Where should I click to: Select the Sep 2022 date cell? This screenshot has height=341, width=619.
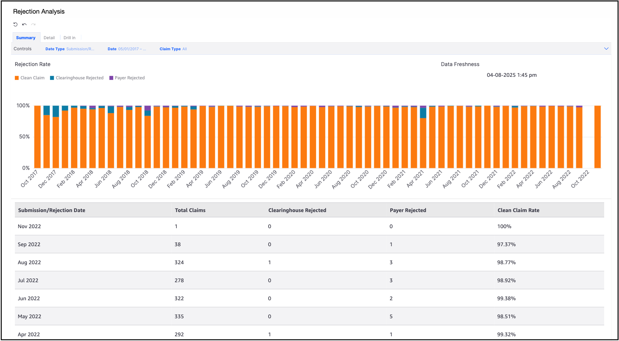(29, 244)
